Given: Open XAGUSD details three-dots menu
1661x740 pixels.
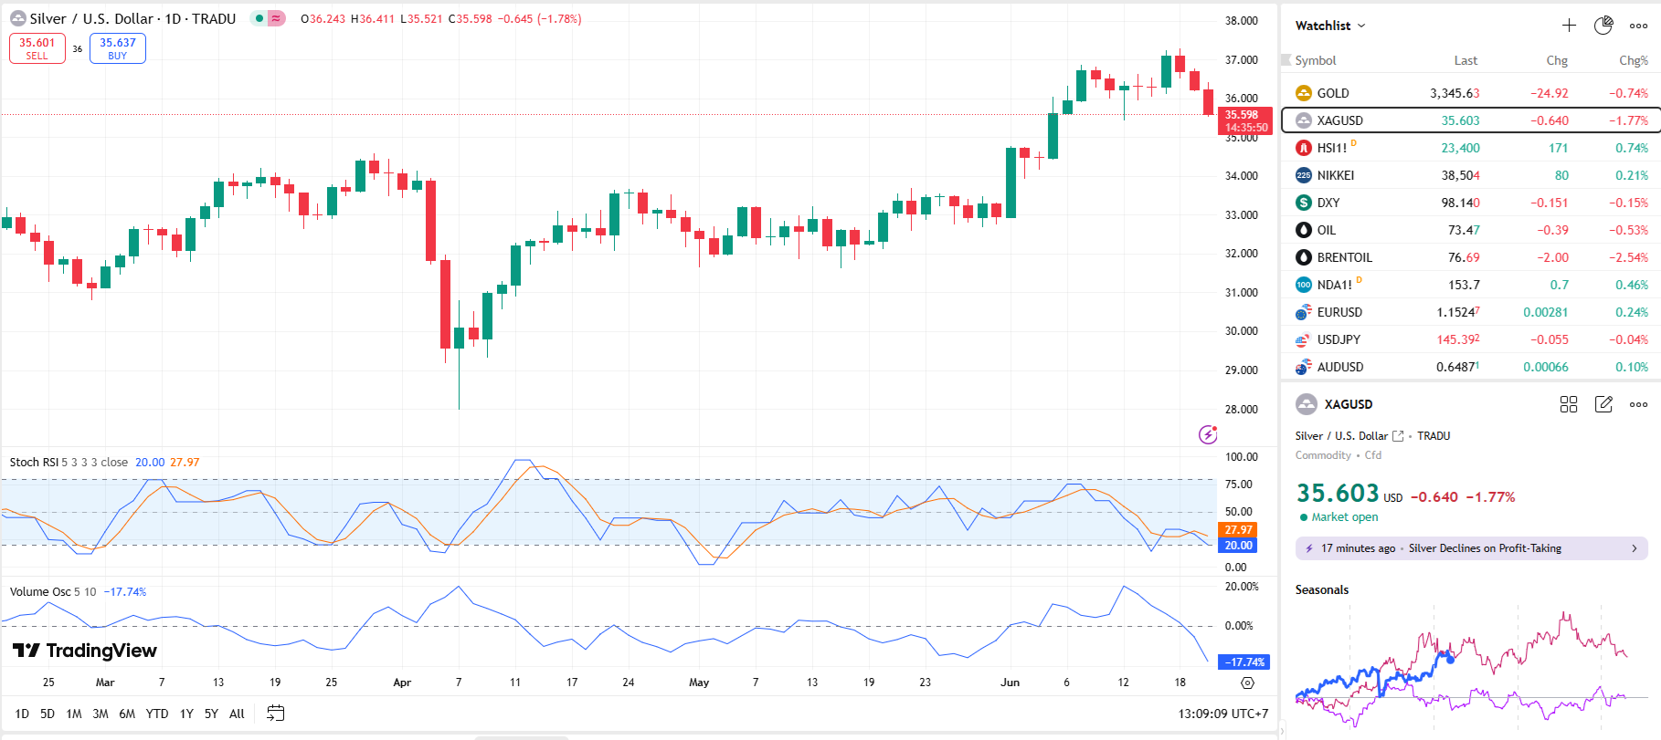Looking at the screenshot, I should coord(1639,404).
